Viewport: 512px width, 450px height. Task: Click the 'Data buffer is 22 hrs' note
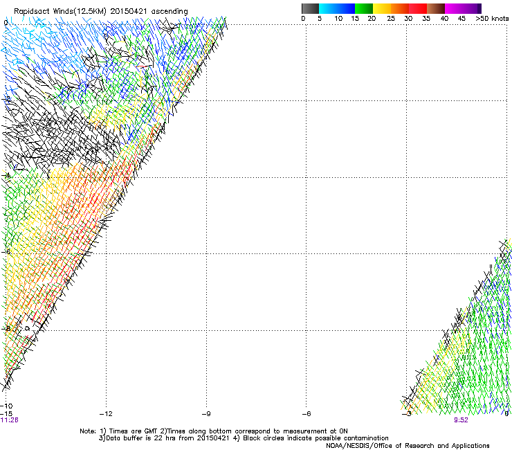tap(244, 438)
